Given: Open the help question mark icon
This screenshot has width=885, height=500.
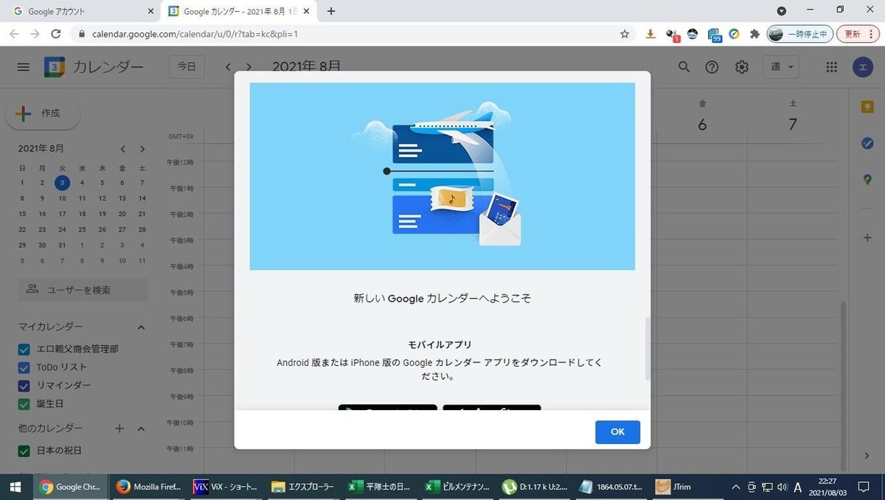Looking at the screenshot, I should pyautogui.click(x=712, y=66).
